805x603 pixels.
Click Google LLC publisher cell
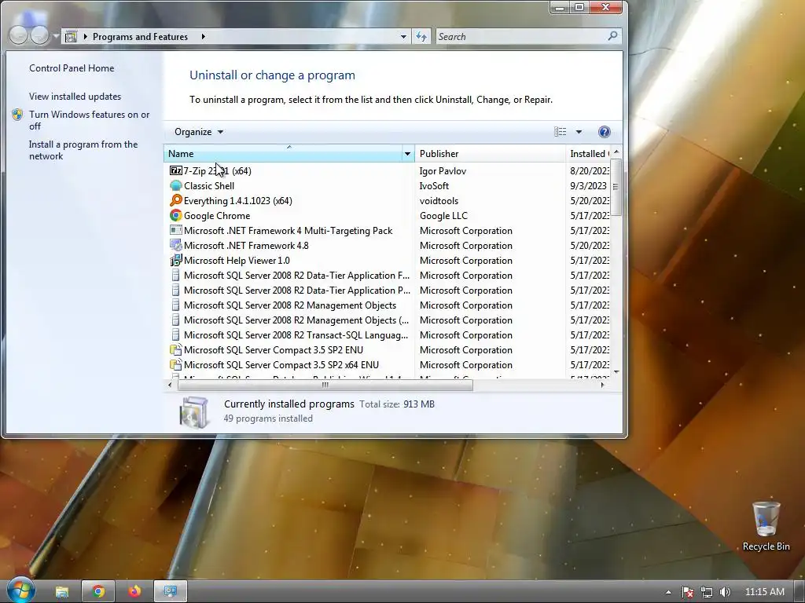(x=443, y=215)
